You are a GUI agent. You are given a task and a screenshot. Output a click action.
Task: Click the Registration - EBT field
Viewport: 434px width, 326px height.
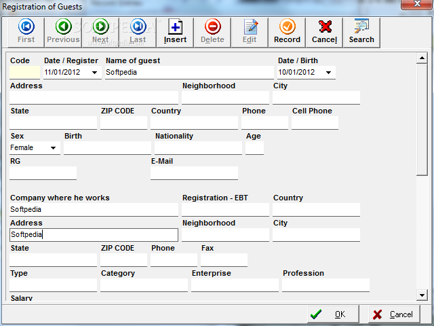[225, 210]
